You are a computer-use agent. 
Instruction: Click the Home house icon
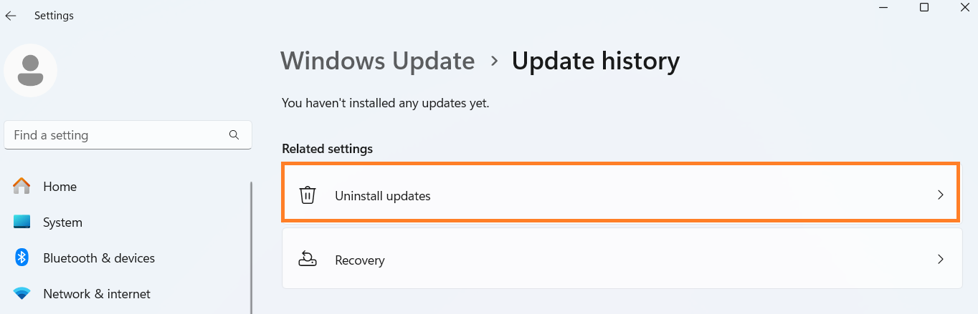point(22,187)
